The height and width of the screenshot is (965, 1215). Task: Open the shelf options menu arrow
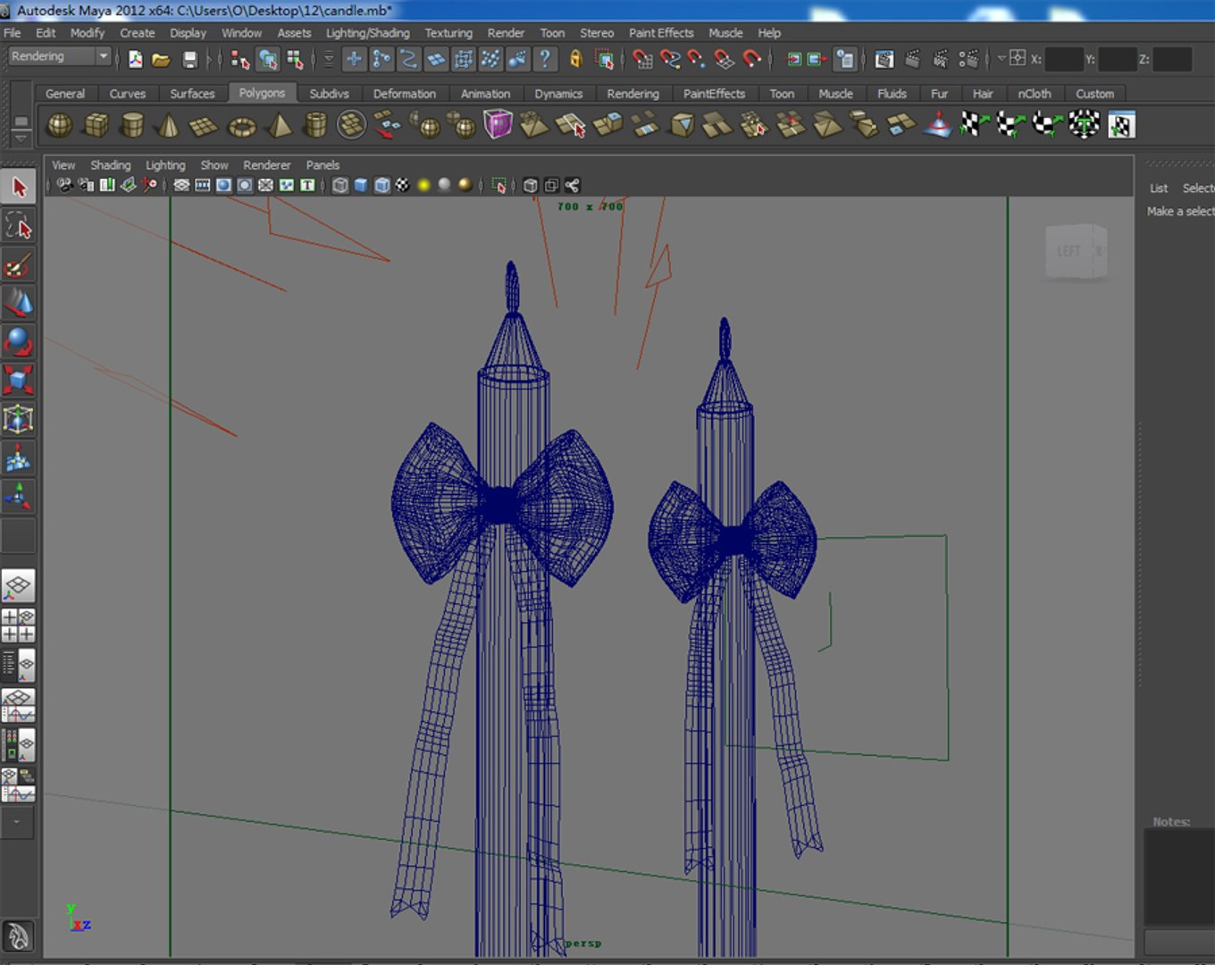tap(21, 138)
